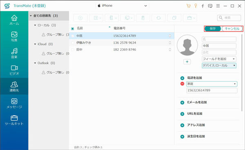
Task: Click the 検索 search field
Action: (229, 18)
